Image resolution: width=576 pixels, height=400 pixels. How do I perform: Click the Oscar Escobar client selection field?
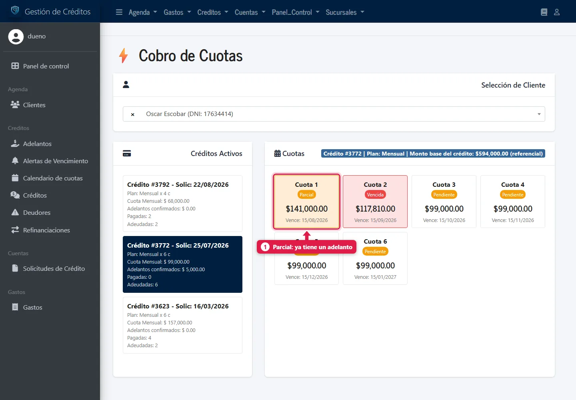334,114
